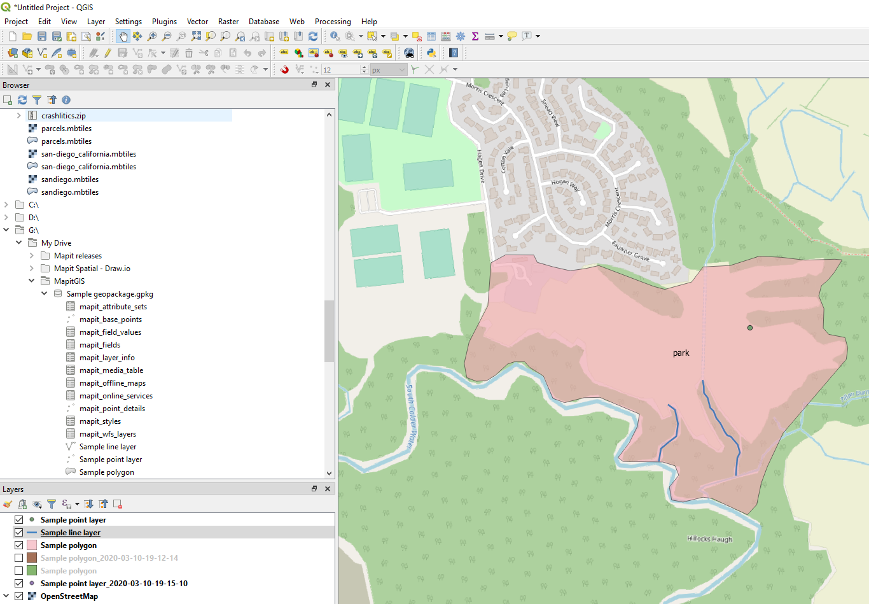Open Filter Legend in Layers panel
The image size is (869, 604).
coord(52,504)
